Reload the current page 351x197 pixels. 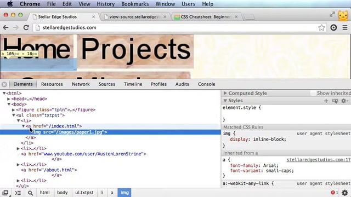pyautogui.click(x=26, y=27)
